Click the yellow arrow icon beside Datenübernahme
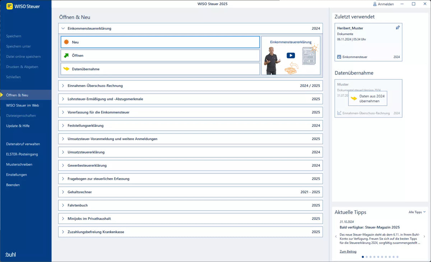 66,69
